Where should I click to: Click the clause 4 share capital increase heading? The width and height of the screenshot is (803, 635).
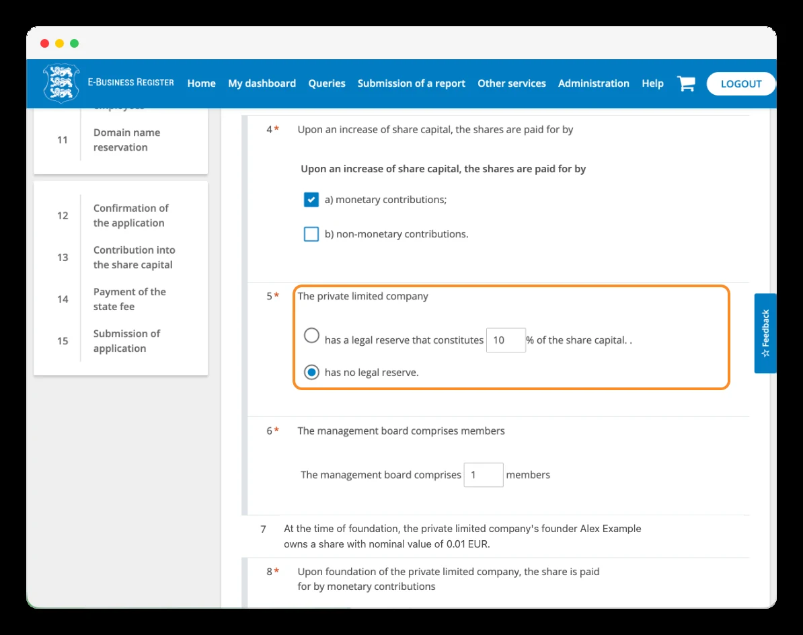click(435, 130)
